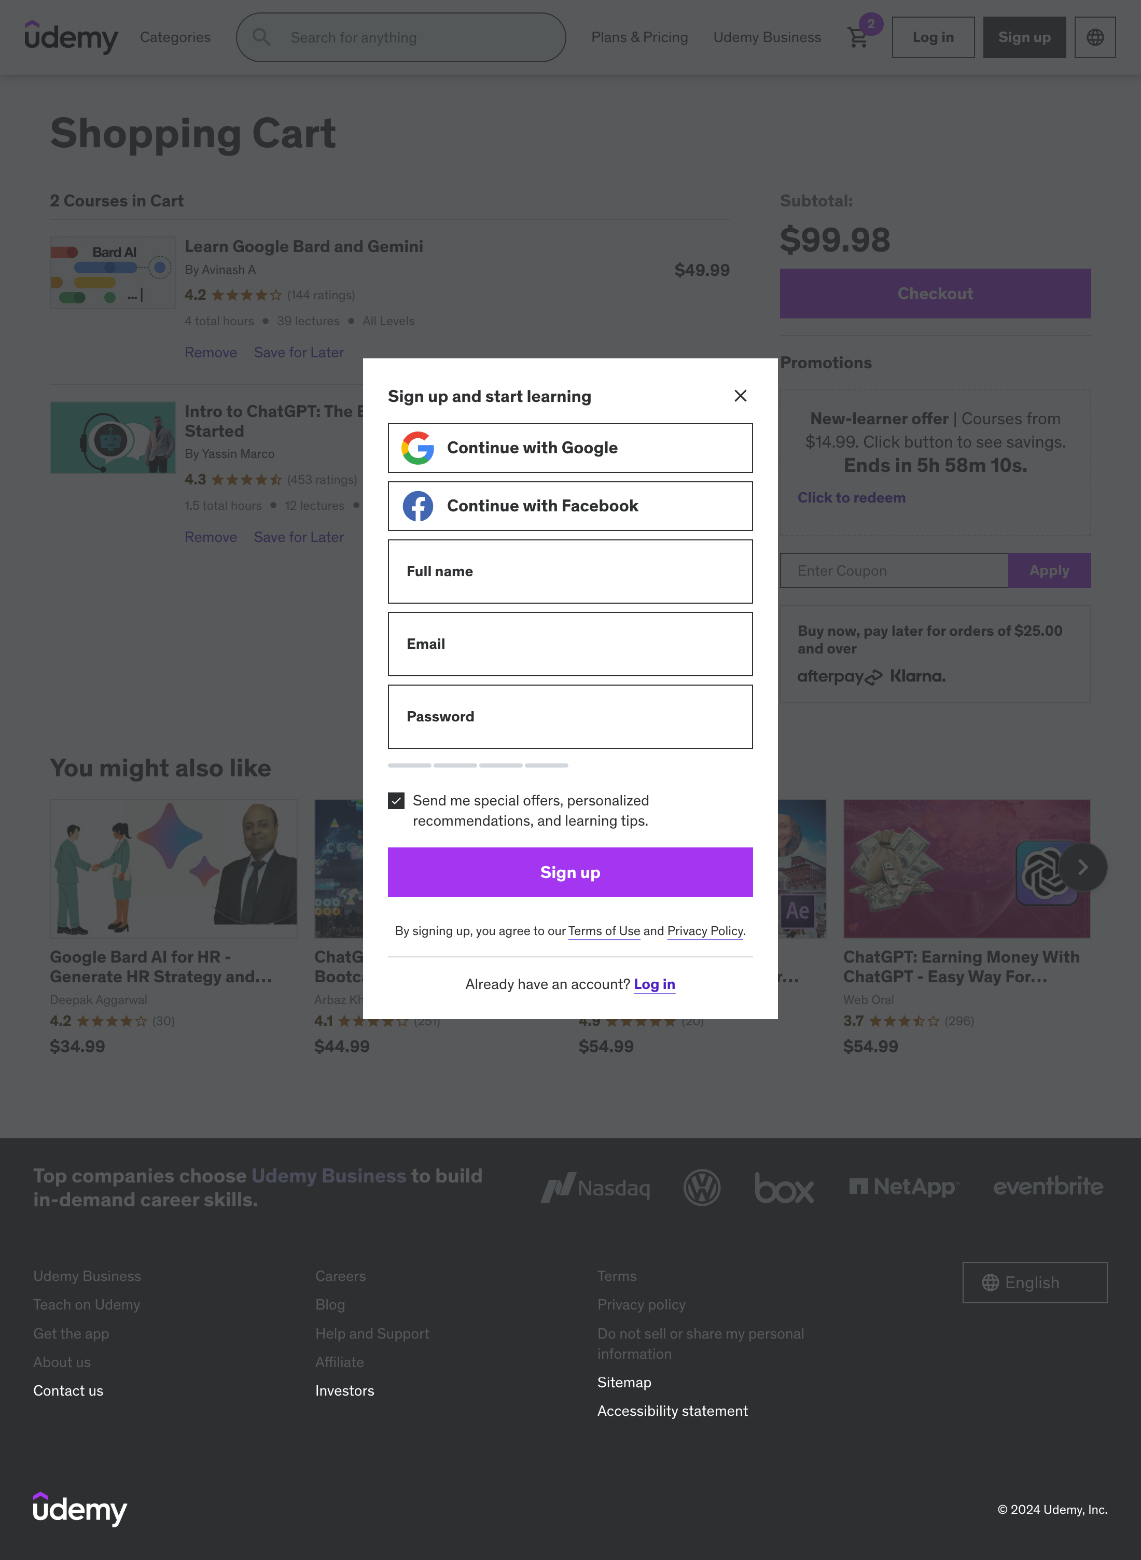Open Udemy Business from the header
This screenshot has width=1141, height=1560.
pos(766,37)
